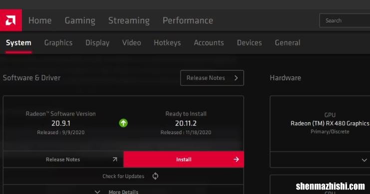Click the Check for Updates label
Viewport: 370px width, 194px height.
pyautogui.click(x=123, y=177)
